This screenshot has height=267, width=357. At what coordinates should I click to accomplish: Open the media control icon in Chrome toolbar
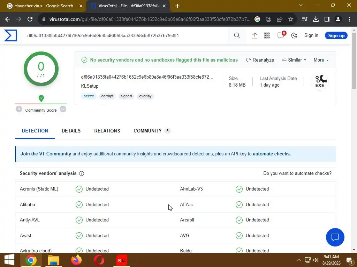click(x=304, y=19)
